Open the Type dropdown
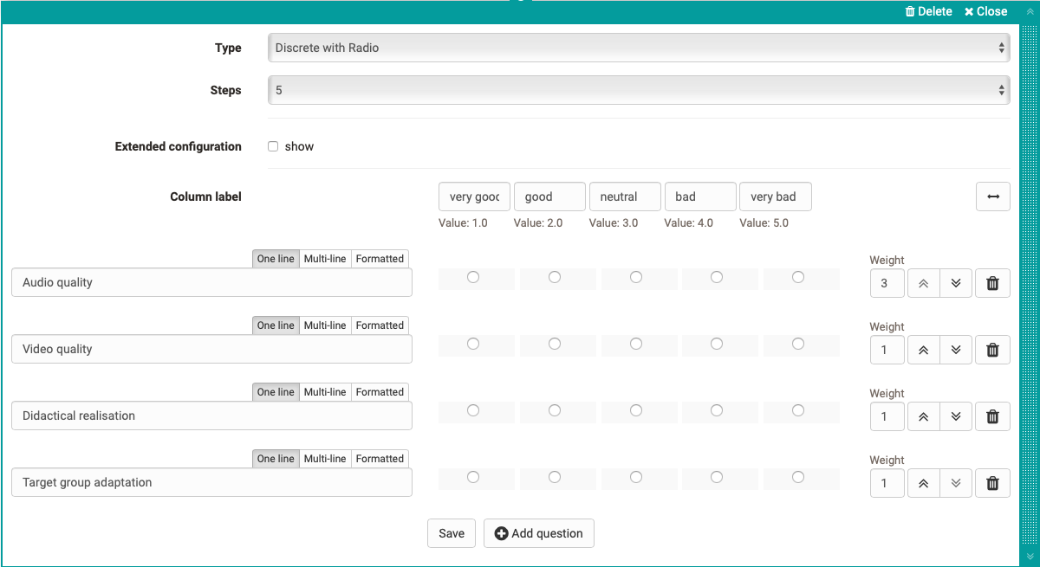 click(x=640, y=48)
